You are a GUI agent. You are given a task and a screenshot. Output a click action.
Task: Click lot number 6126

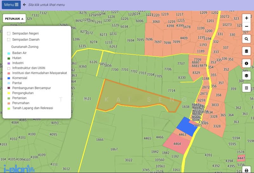tap(93, 62)
